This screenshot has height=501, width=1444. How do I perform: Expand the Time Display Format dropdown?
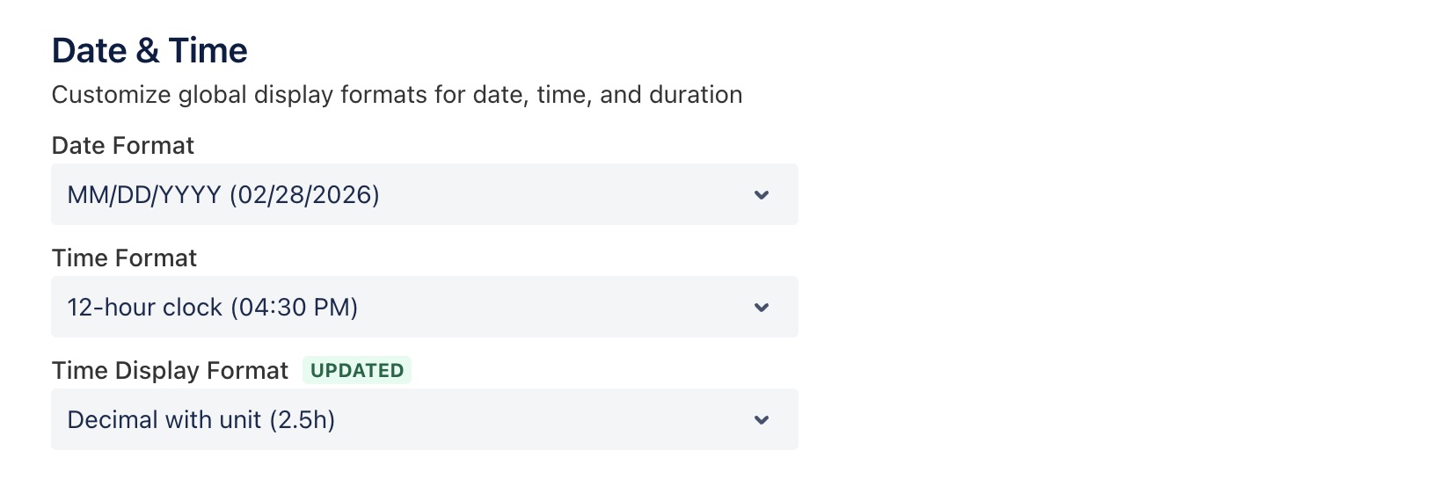[x=424, y=420]
